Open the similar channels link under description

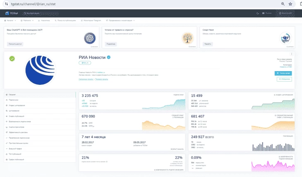tap(101, 79)
